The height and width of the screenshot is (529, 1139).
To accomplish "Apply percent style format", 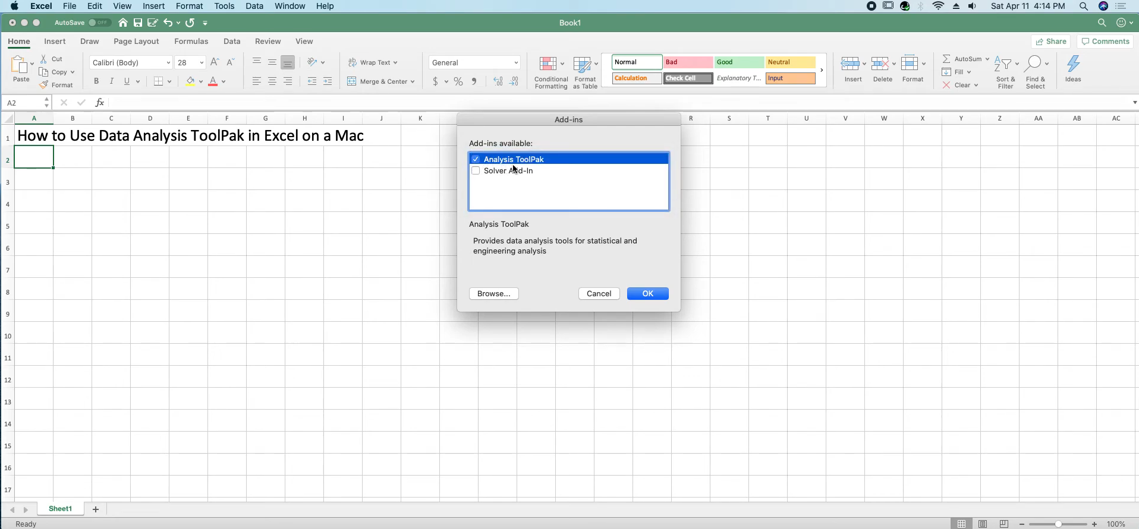I will coord(458,81).
